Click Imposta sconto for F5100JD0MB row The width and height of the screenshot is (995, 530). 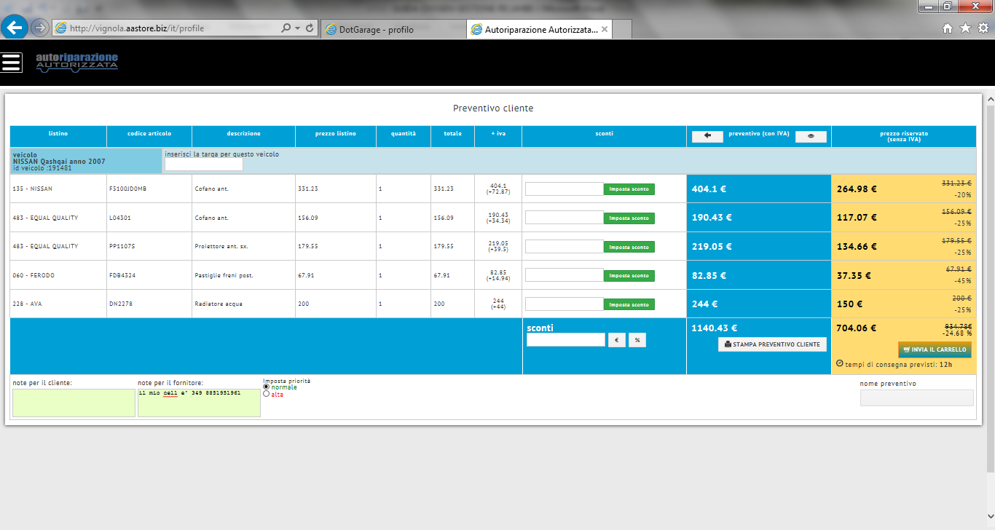(x=629, y=189)
